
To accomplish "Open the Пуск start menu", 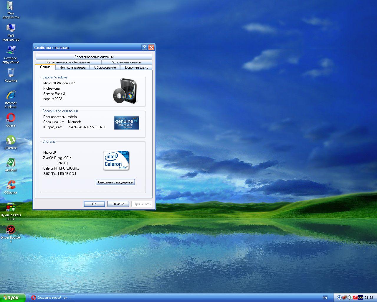I will pyautogui.click(x=13, y=298).
